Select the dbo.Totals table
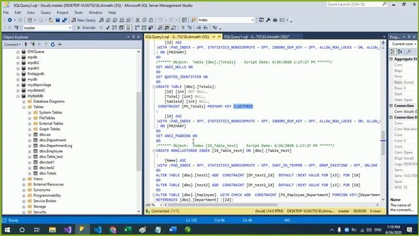 pos(48,173)
